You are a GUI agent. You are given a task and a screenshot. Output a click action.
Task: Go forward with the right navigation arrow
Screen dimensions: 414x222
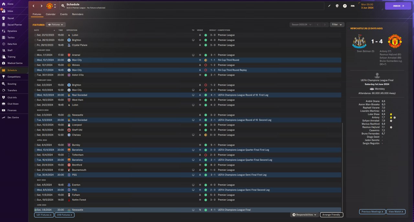click(x=41, y=6)
